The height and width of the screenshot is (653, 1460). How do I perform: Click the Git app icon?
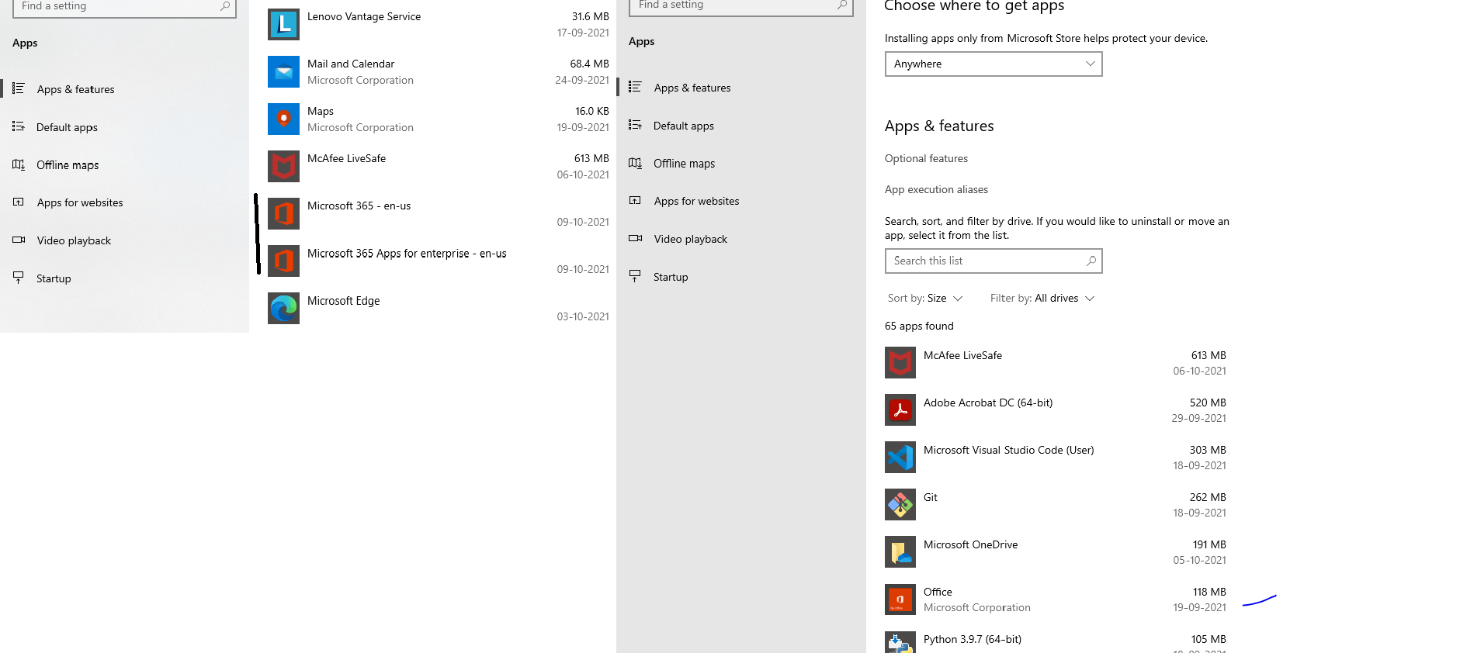pyautogui.click(x=900, y=504)
